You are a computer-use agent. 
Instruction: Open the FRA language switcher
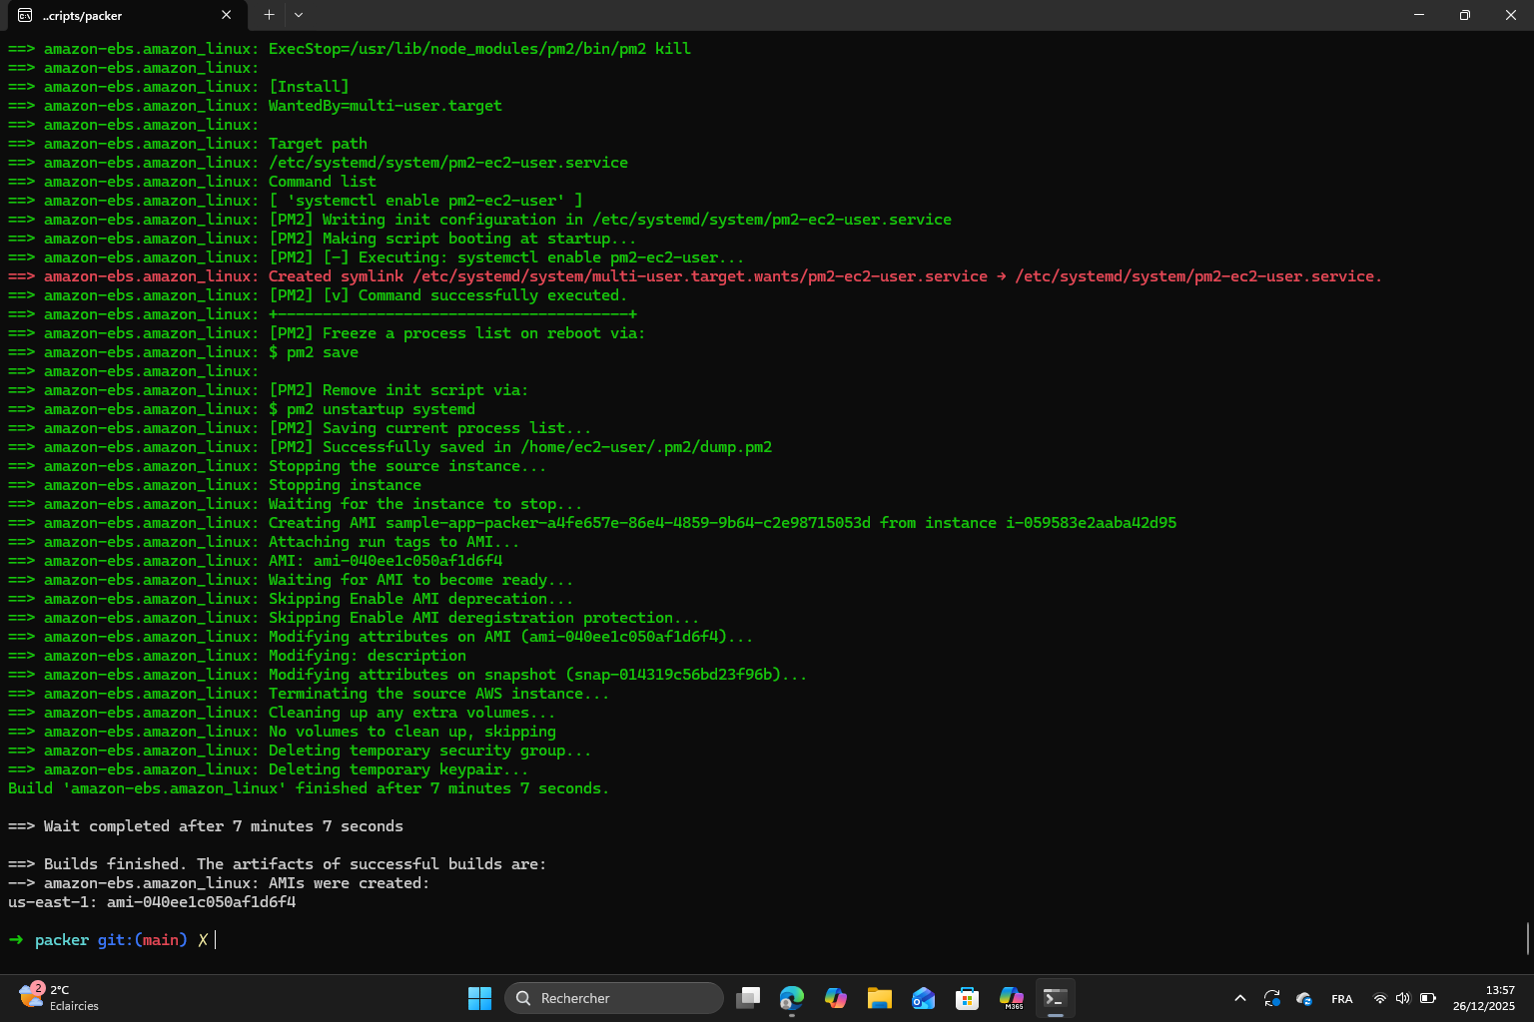coord(1341,998)
